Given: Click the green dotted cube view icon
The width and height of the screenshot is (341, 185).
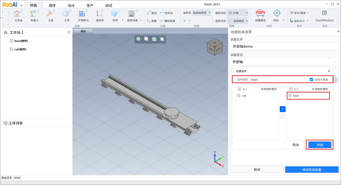Looking at the screenshot, I should point(138,39).
